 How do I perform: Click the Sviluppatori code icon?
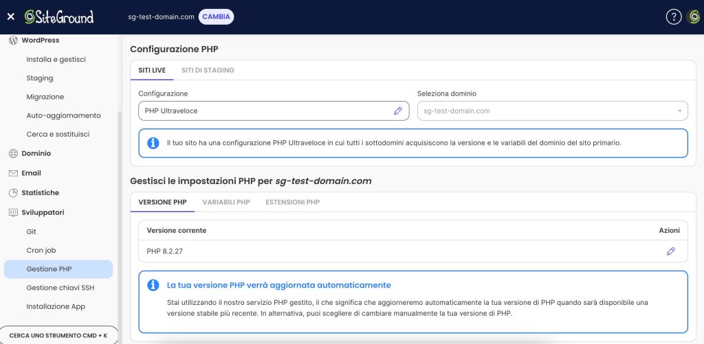click(x=14, y=213)
